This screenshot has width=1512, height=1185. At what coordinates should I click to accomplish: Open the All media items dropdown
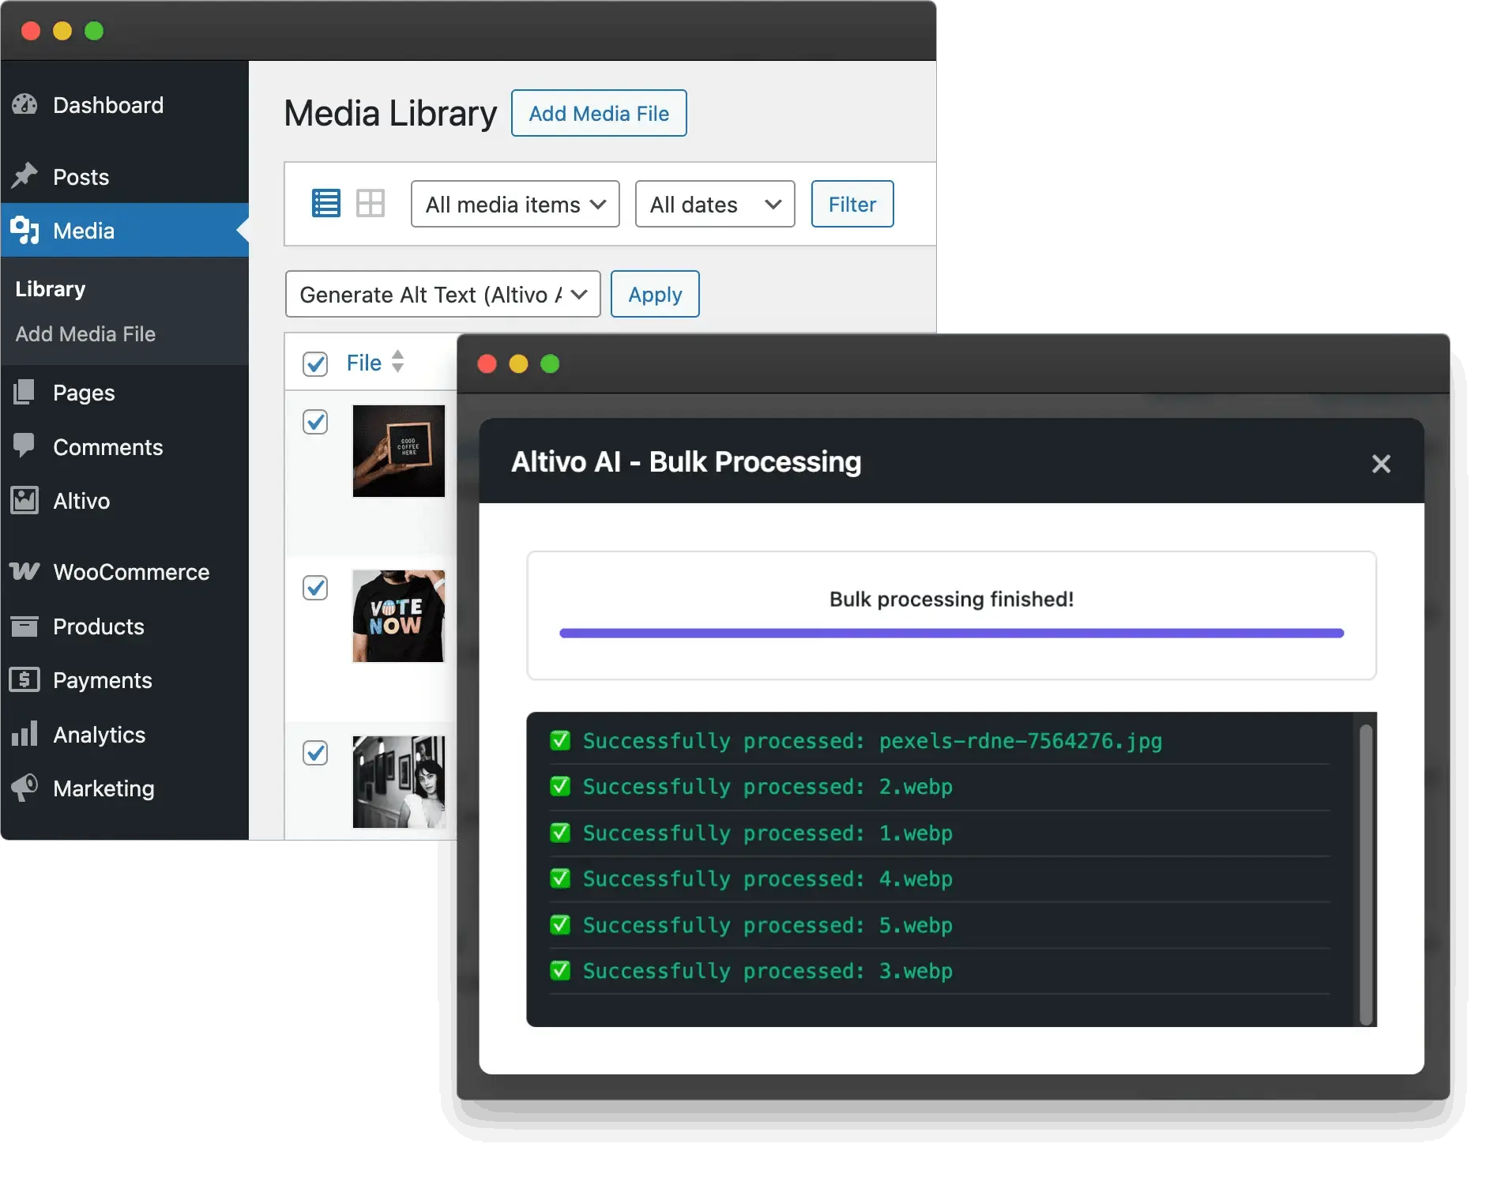(x=515, y=204)
